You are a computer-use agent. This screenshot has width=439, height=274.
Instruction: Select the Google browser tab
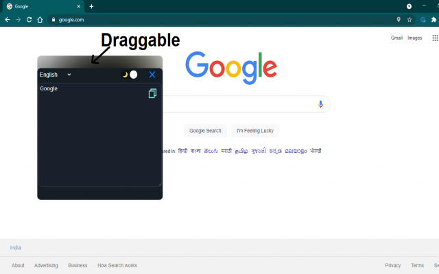coord(43,6)
